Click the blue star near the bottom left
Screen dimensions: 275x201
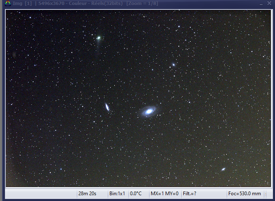[x=61, y=169]
